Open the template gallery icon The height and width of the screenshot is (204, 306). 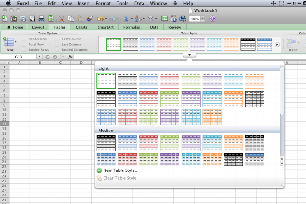[14, 19]
